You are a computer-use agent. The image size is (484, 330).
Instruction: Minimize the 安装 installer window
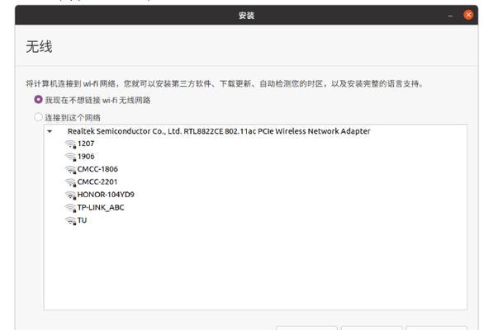[x=450, y=16]
